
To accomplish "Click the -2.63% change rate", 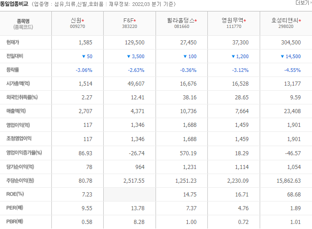I will 136,70.
